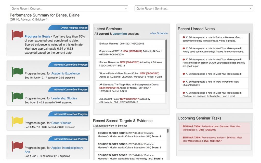Open the Go to Recent Course dropdown

click(x=69, y=8)
